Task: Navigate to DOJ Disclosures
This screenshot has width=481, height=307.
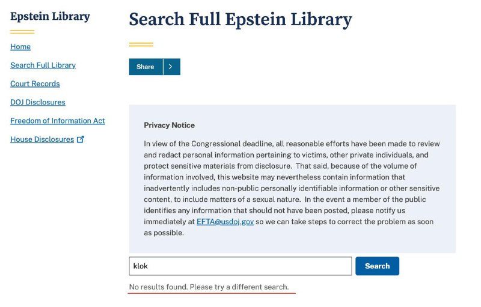Action: pos(37,102)
